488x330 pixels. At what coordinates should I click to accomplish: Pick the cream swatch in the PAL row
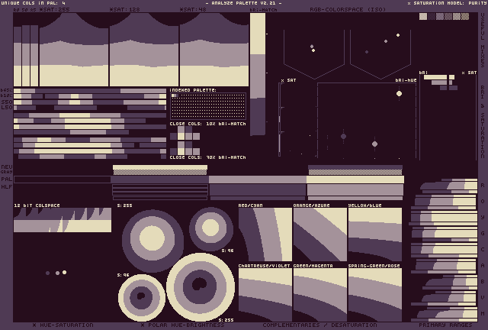pyautogui.click(x=355, y=180)
